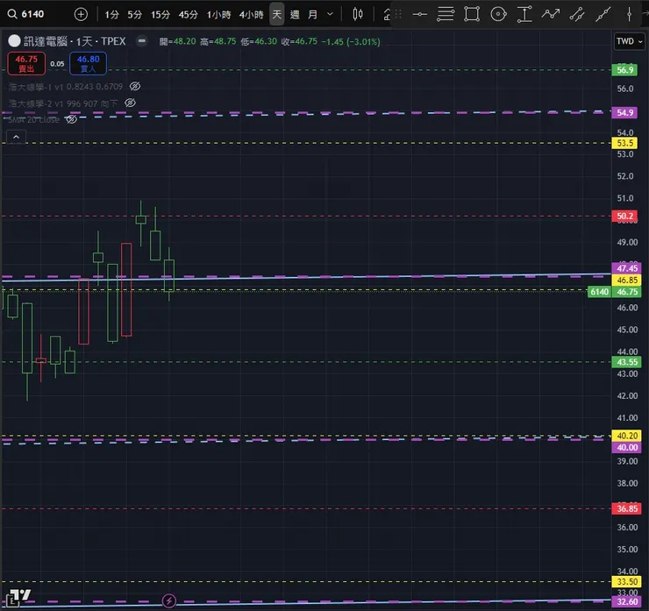Click the 訊達電腦 · 1天 · TPEX title
Image resolution: width=649 pixels, height=611 pixels.
(75, 41)
